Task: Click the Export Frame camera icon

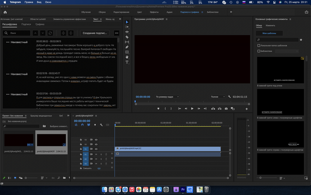Action: tap(226, 108)
